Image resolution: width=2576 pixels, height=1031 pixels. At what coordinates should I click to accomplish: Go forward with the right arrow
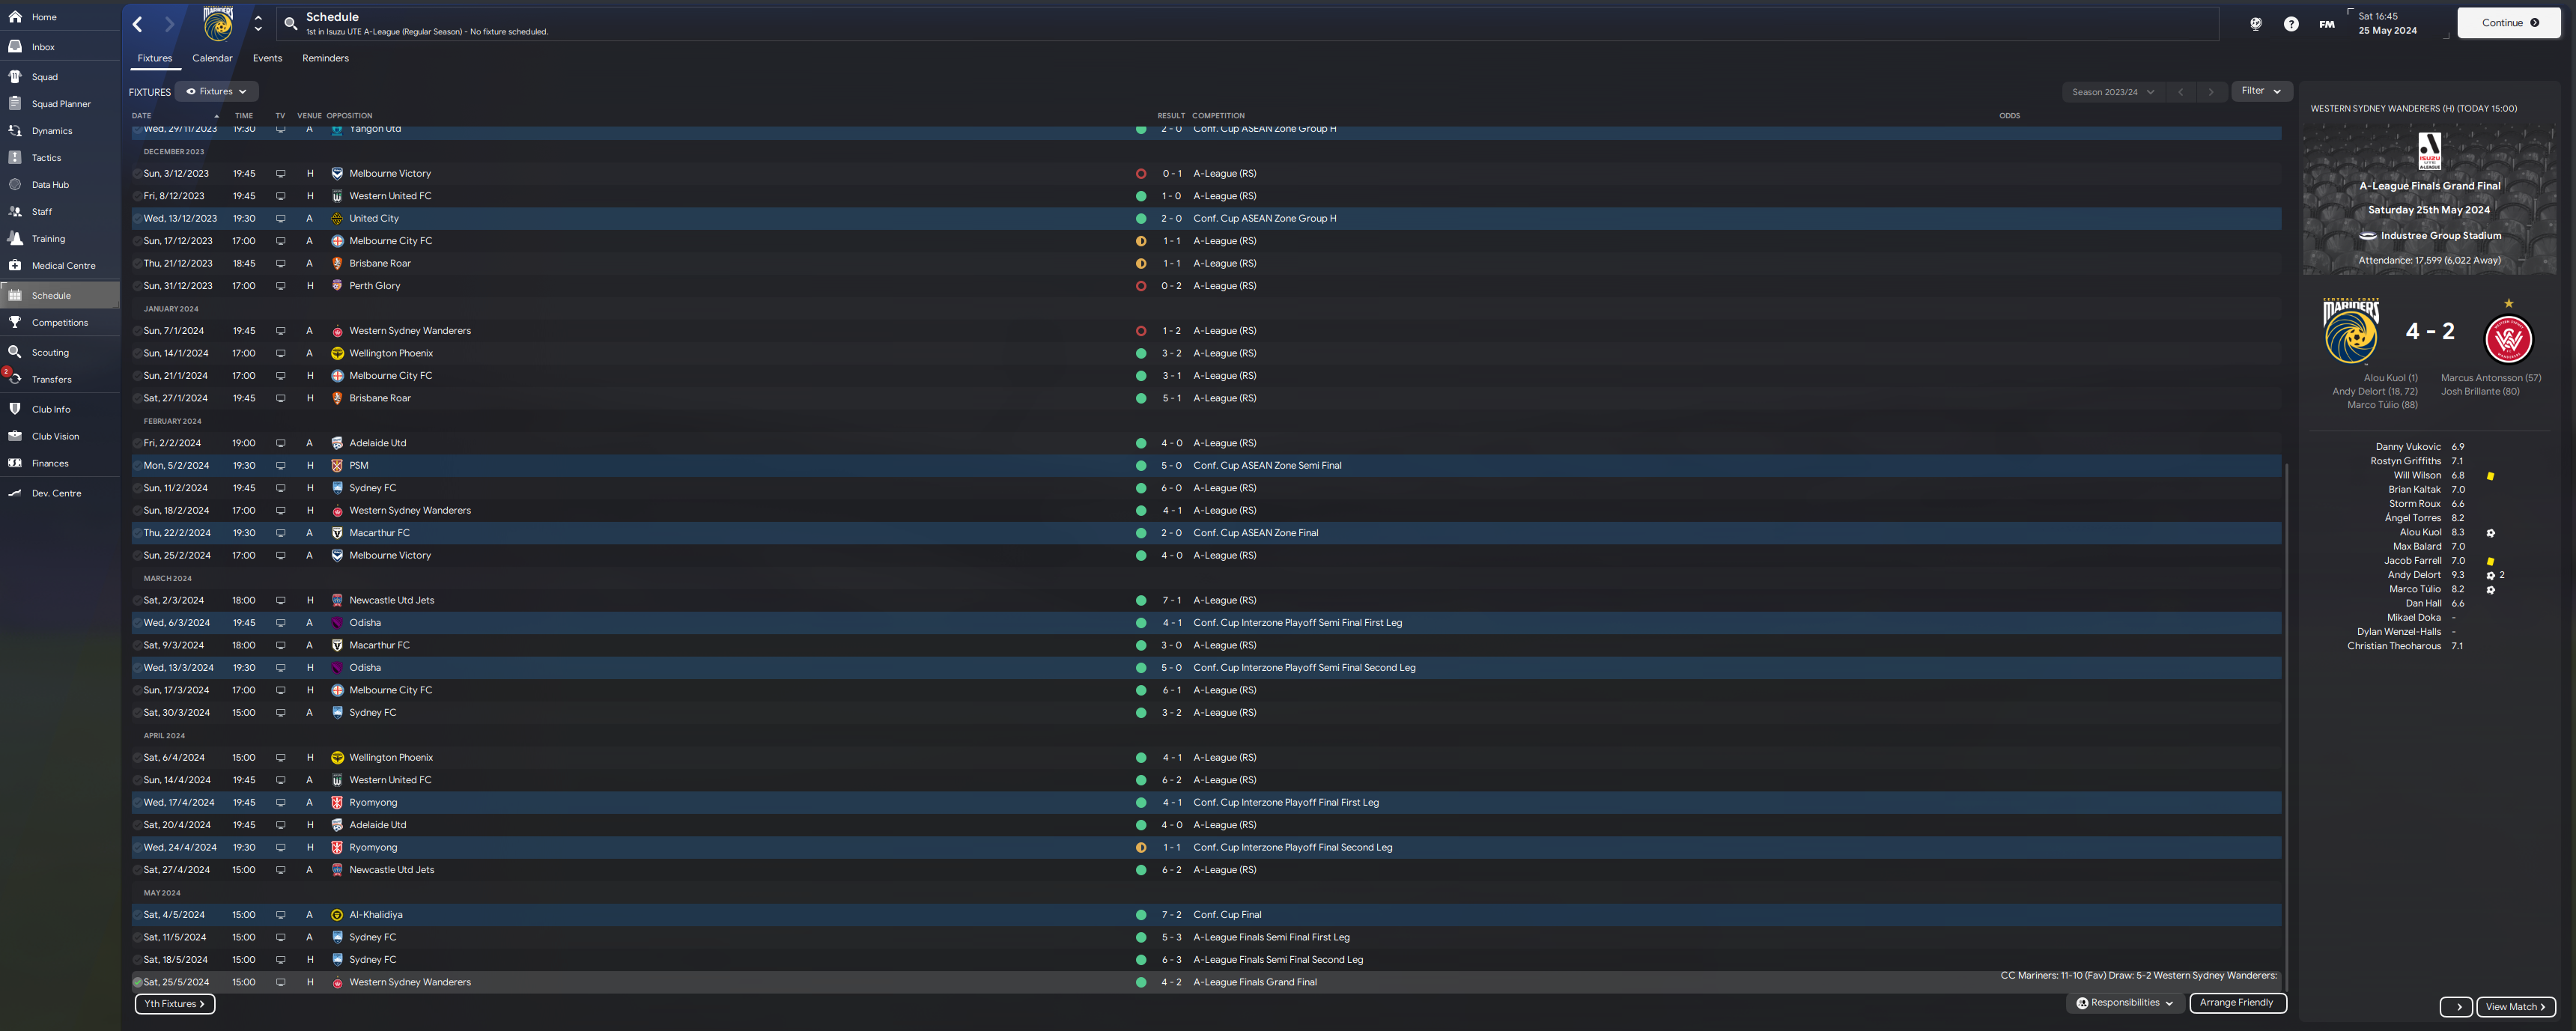click(169, 24)
